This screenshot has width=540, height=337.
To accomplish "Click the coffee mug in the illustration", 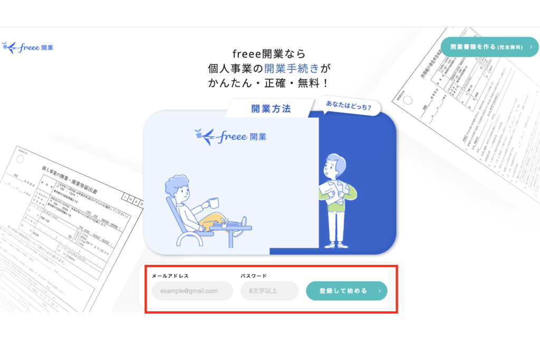I will click(213, 203).
